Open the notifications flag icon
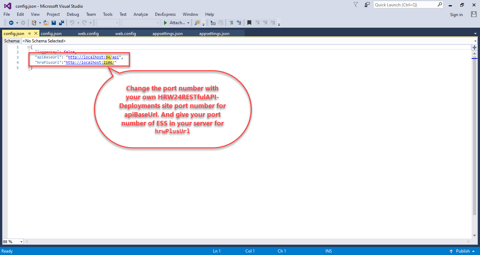The height and width of the screenshot is (255, 480). (x=356, y=5)
